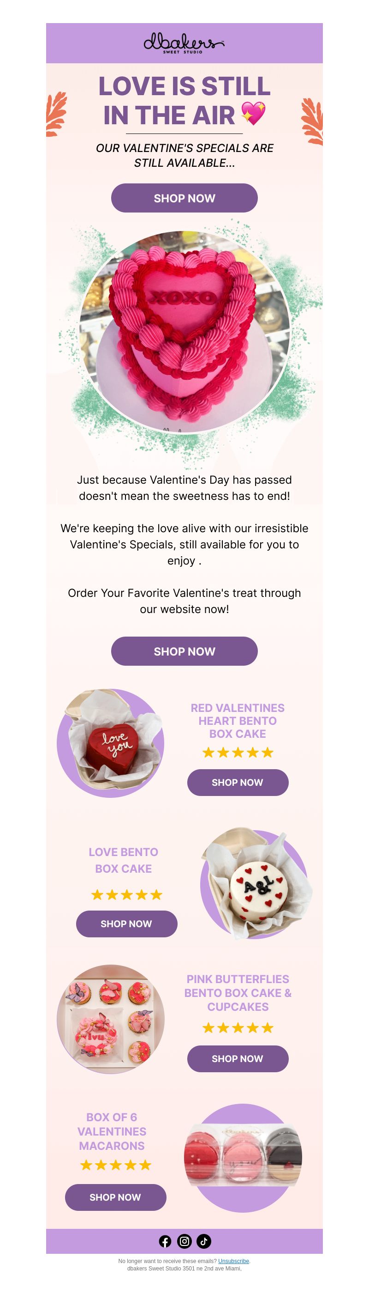Screen dimensions: 369x1294
Task: Click the dbakers Sweet Studio logo
Action: tap(184, 43)
